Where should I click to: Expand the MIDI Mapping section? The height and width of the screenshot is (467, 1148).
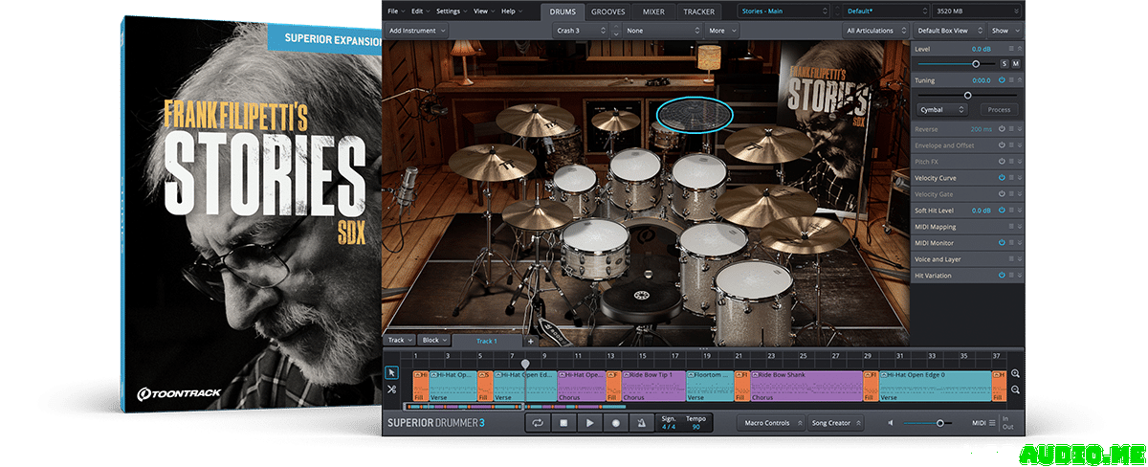point(1020,227)
